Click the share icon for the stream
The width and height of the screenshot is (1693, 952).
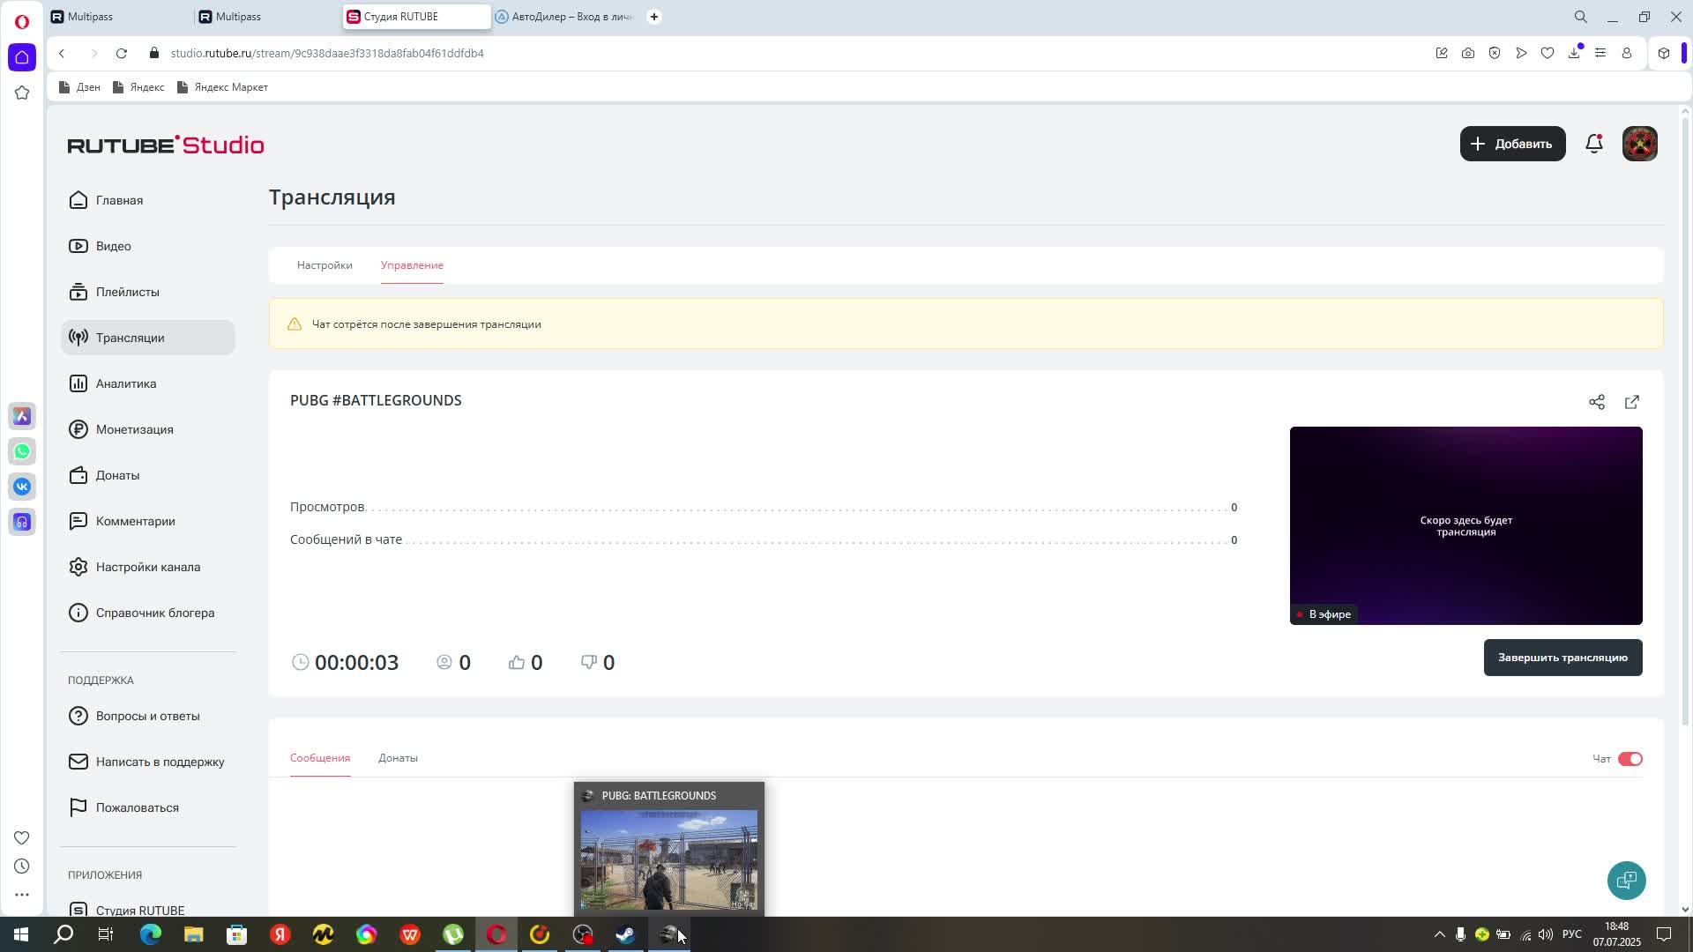1596,402
